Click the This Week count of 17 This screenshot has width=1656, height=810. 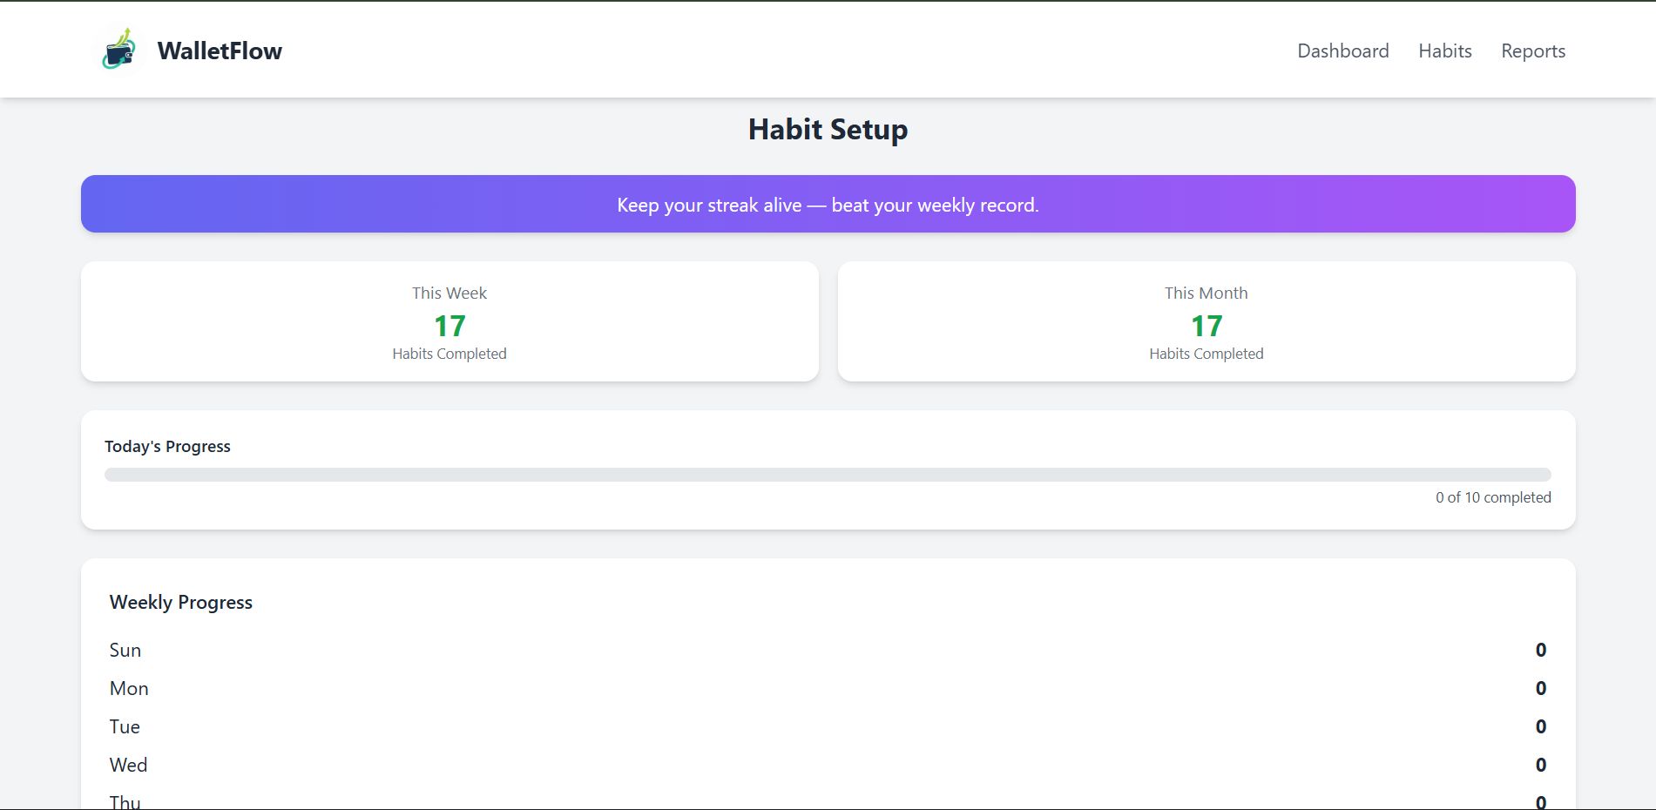click(449, 326)
